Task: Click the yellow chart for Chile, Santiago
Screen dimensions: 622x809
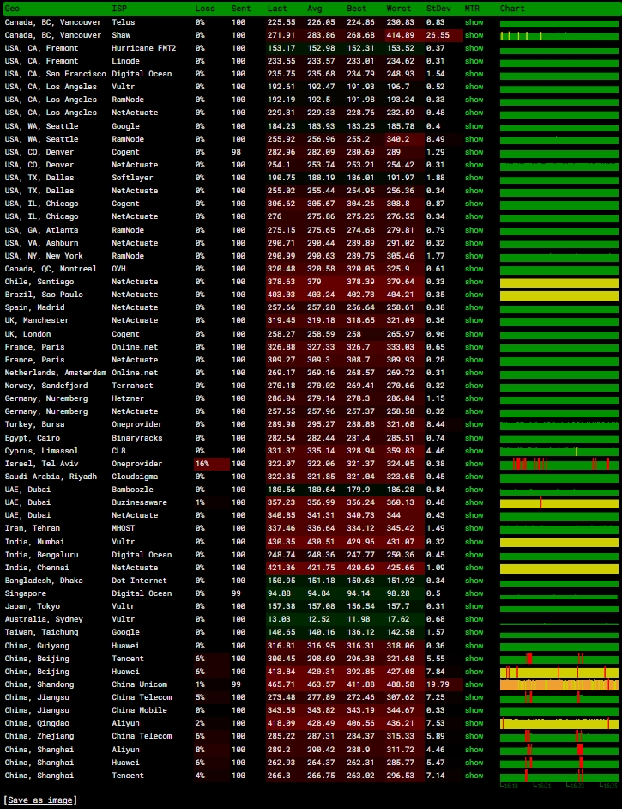Action: tap(559, 282)
